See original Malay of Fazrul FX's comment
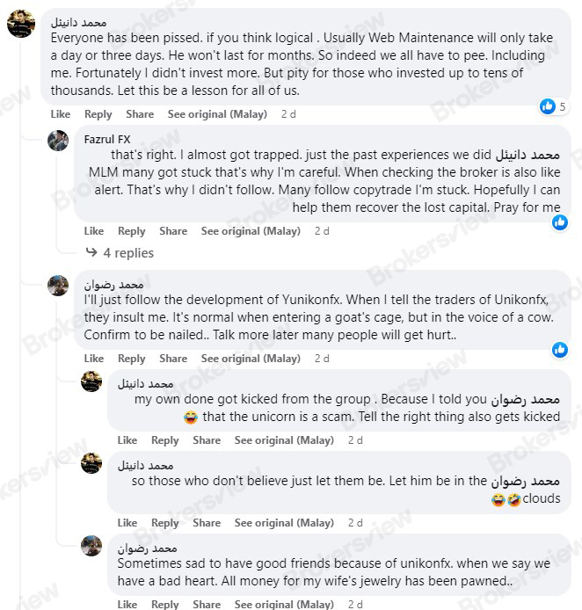 (x=251, y=231)
